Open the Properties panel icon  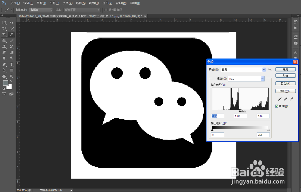(x=296, y=36)
